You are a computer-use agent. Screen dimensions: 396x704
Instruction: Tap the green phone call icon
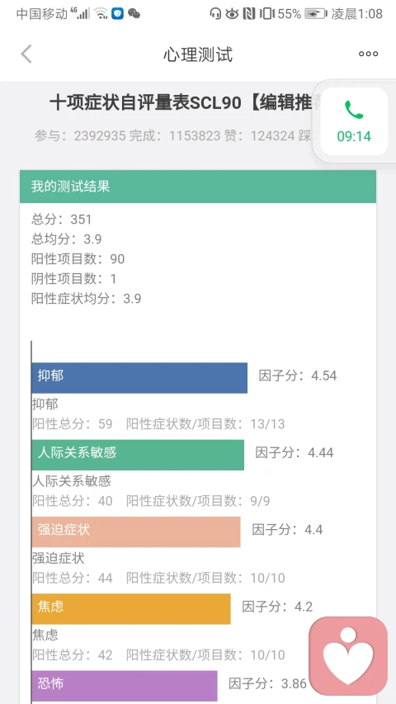click(354, 110)
